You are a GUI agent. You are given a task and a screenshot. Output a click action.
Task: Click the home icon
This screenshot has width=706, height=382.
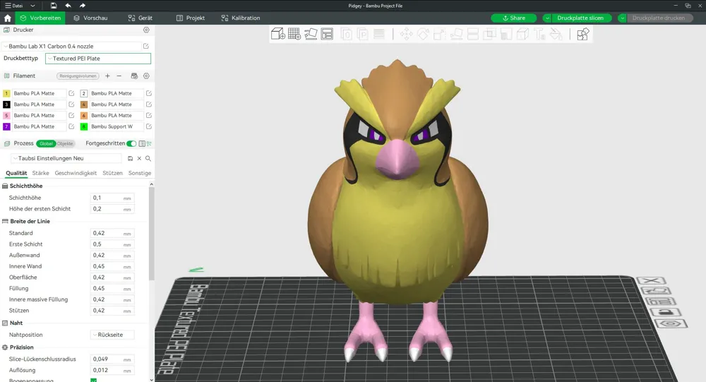pos(7,18)
